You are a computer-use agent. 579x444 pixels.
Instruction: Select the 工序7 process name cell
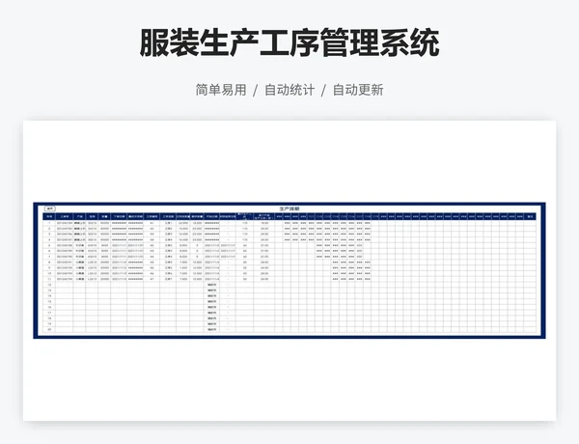(x=168, y=279)
